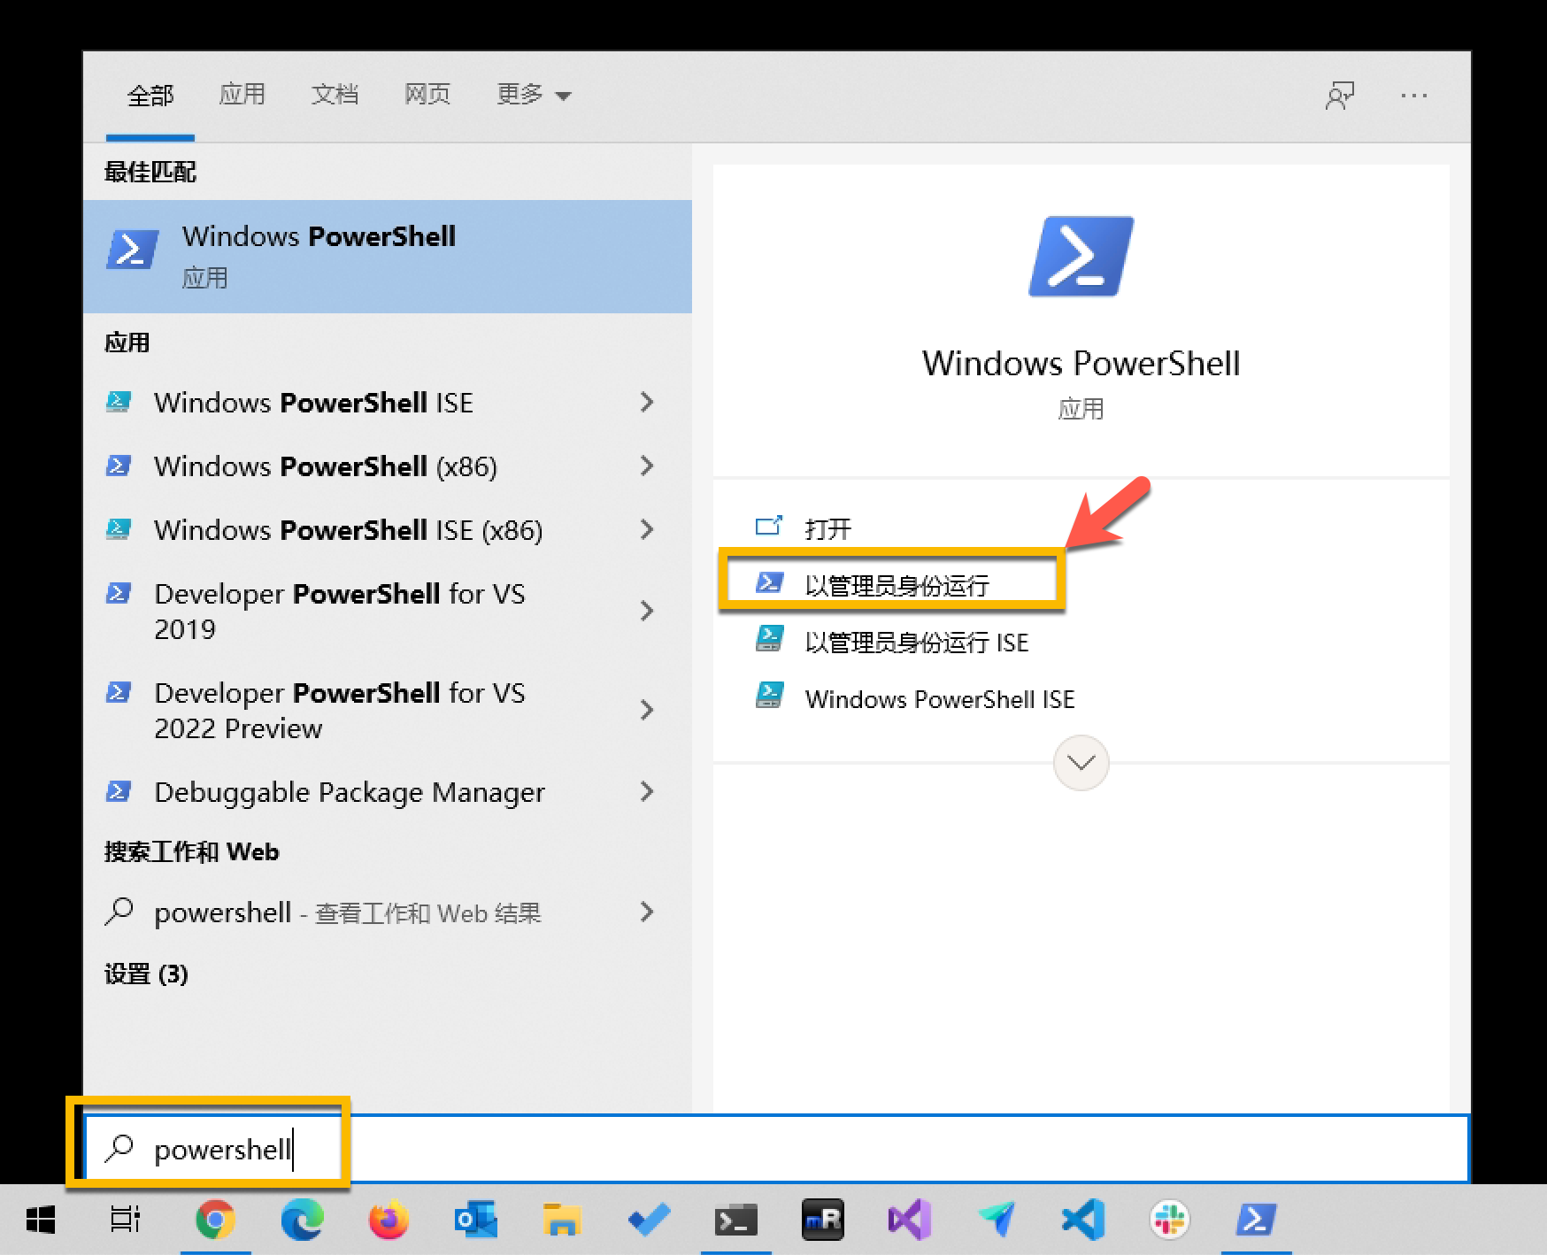
Task: Expand arrow for powershell web search
Action: [x=647, y=912]
